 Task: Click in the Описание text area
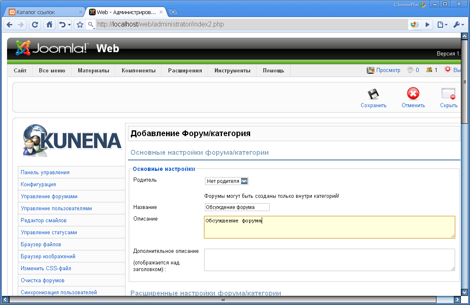(x=330, y=227)
